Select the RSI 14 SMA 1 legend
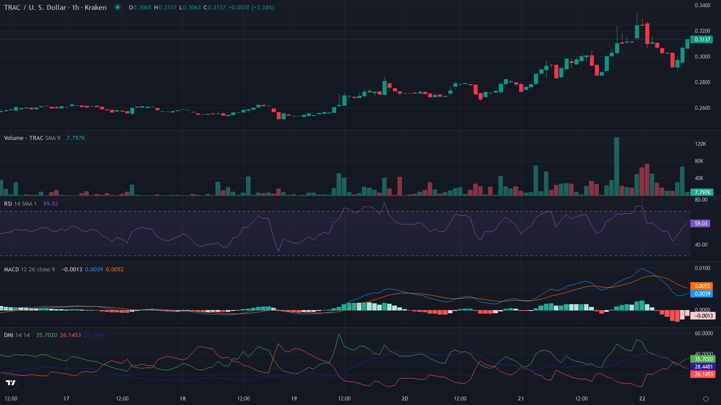The width and height of the screenshot is (721, 405). click(x=20, y=203)
